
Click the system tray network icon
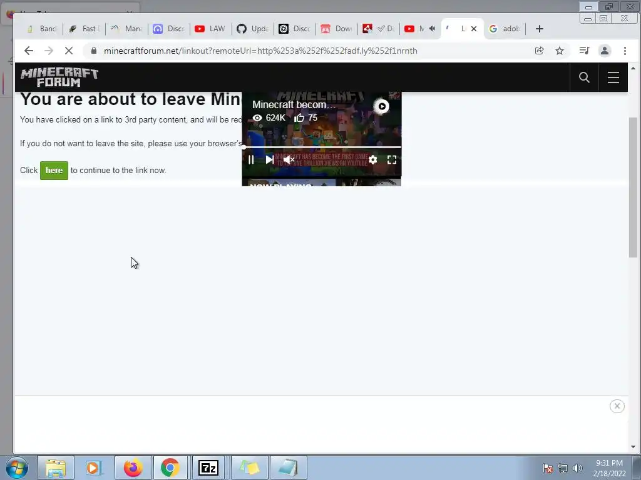point(563,468)
